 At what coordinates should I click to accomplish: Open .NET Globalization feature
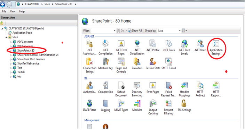137,47
